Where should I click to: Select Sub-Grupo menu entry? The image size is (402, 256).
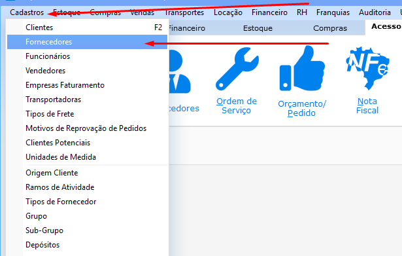coord(87,230)
